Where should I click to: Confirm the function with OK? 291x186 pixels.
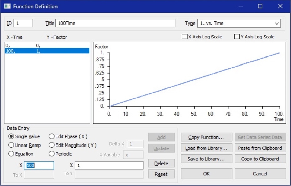(206, 174)
